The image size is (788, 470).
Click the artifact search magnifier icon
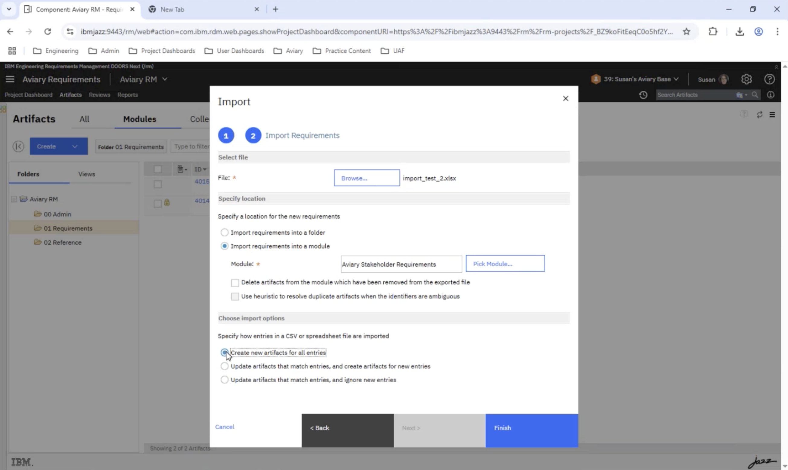[755, 95]
